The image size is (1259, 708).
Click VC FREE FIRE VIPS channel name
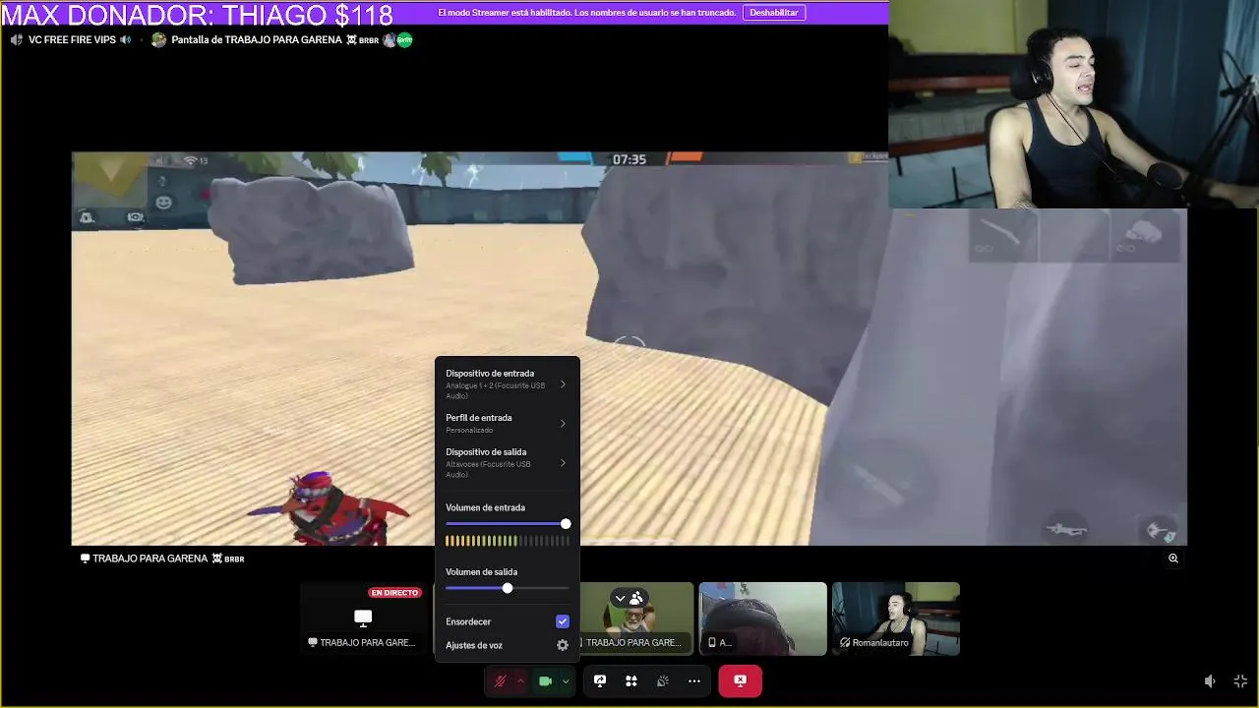pos(72,40)
